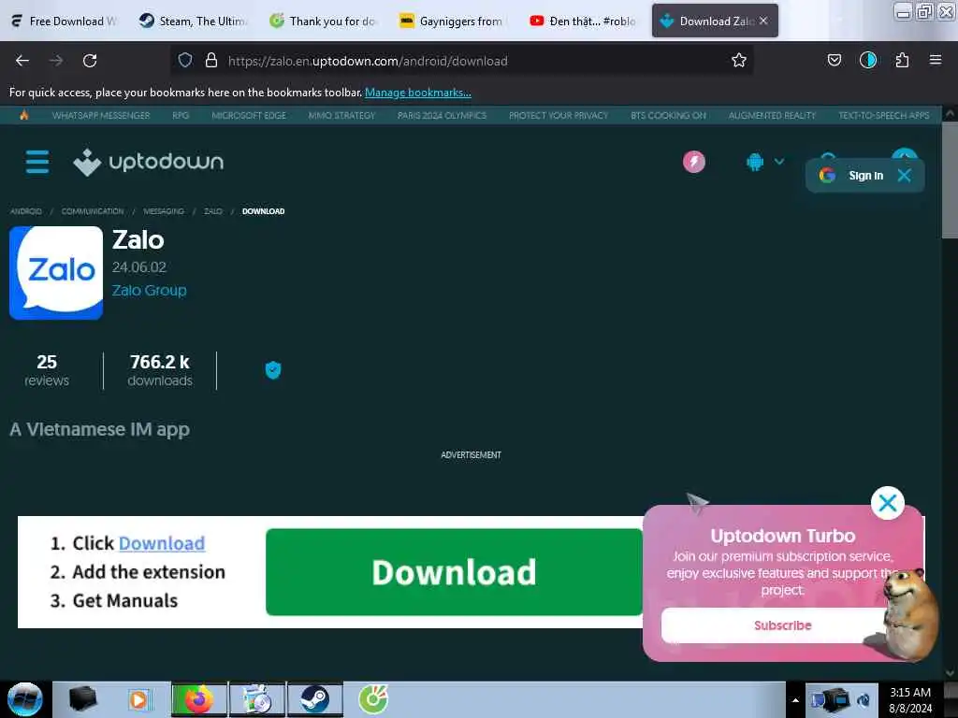Close the Uptodown Turbo popup
958x718 pixels.
[x=887, y=503]
